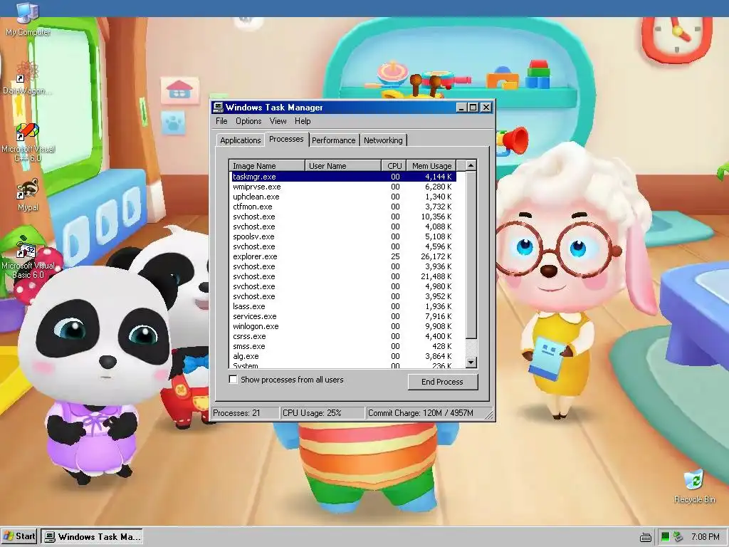Click the 26,172 K memory value
Image resolution: width=729 pixels, height=547 pixels.
pyautogui.click(x=436, y=256)
